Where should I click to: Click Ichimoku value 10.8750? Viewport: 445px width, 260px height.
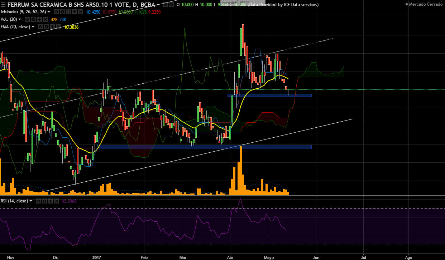click(109, 12)
